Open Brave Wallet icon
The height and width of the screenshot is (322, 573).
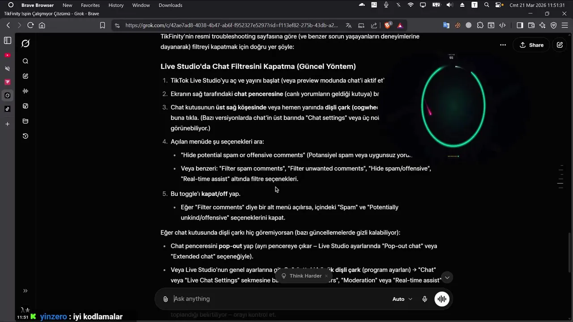click(531, 25)
